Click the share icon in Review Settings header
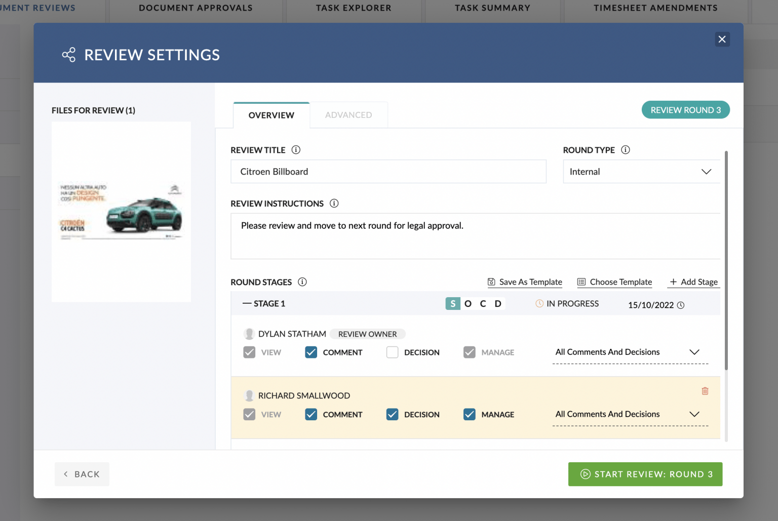Image resolution: width=778 pixels, height=521 pixels. click(69, 55)
